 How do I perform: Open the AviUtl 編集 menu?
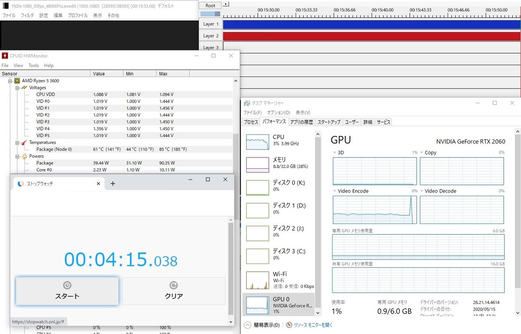(x=58, y=15)
